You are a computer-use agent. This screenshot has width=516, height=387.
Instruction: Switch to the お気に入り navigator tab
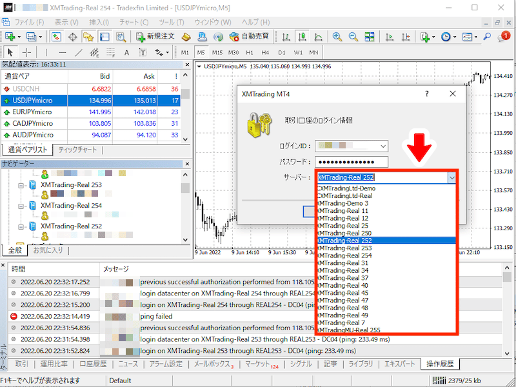pyautogui.click(x=48, y=250)
